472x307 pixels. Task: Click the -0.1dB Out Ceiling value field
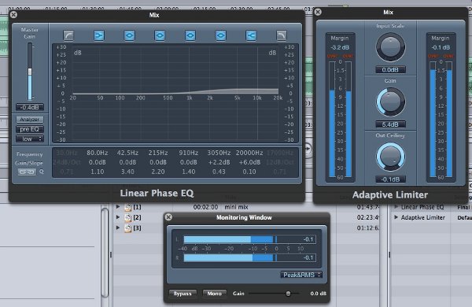pyautogui.click(x=390, y=179)
